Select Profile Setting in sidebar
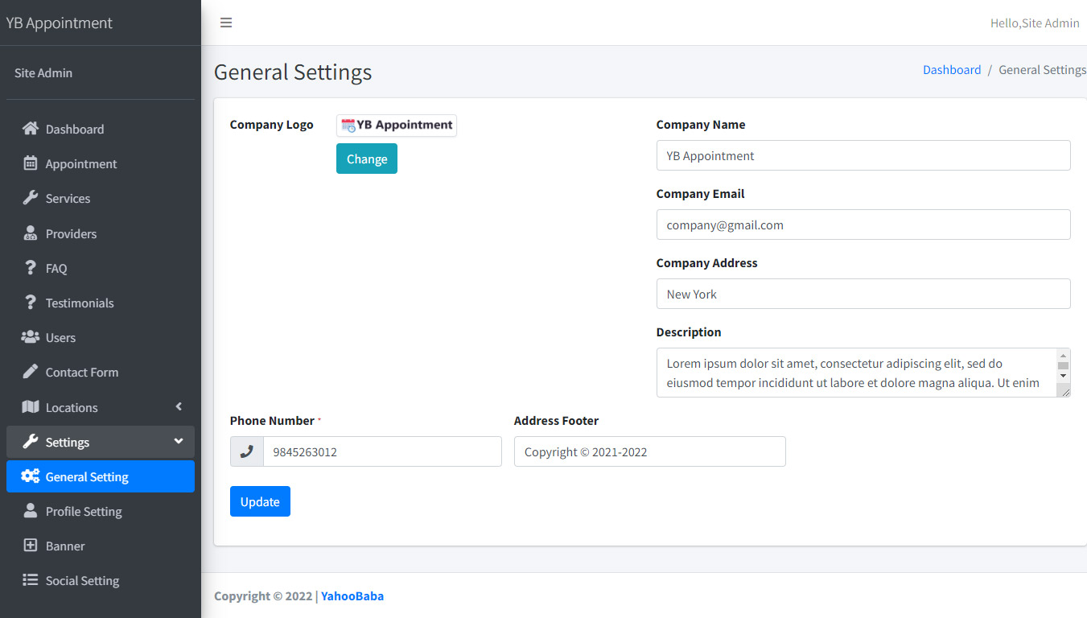Viewport: 1087px width, 618px height. pyautogui.click(x=84, y=511)
